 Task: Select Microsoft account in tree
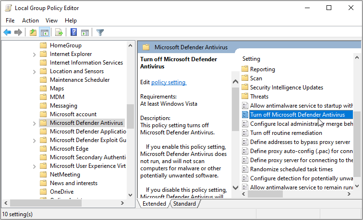click(73, 114)
